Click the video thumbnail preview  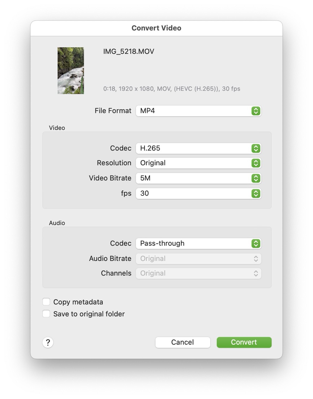coord(70,70)
